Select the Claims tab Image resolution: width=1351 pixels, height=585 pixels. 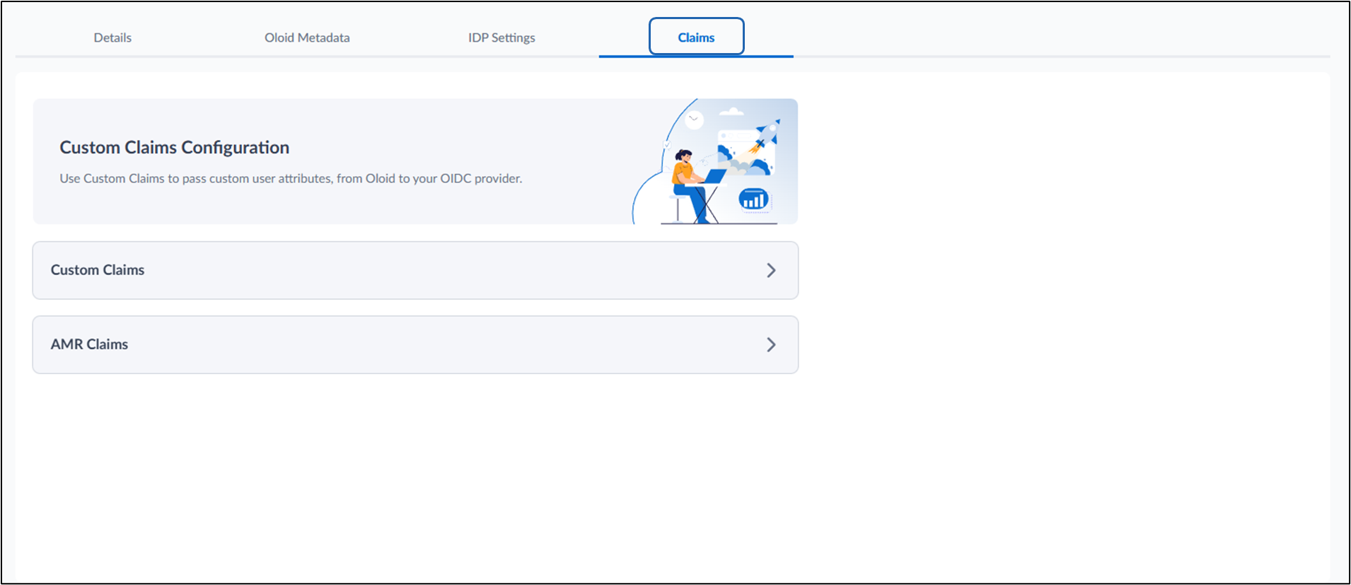696,37
